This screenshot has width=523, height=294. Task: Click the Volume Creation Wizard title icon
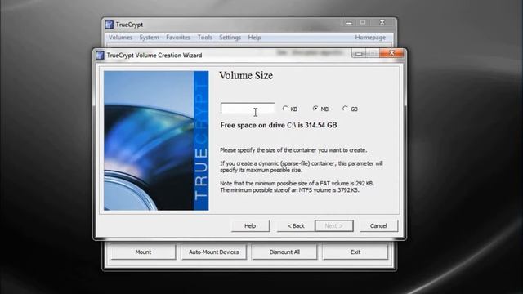100,55
